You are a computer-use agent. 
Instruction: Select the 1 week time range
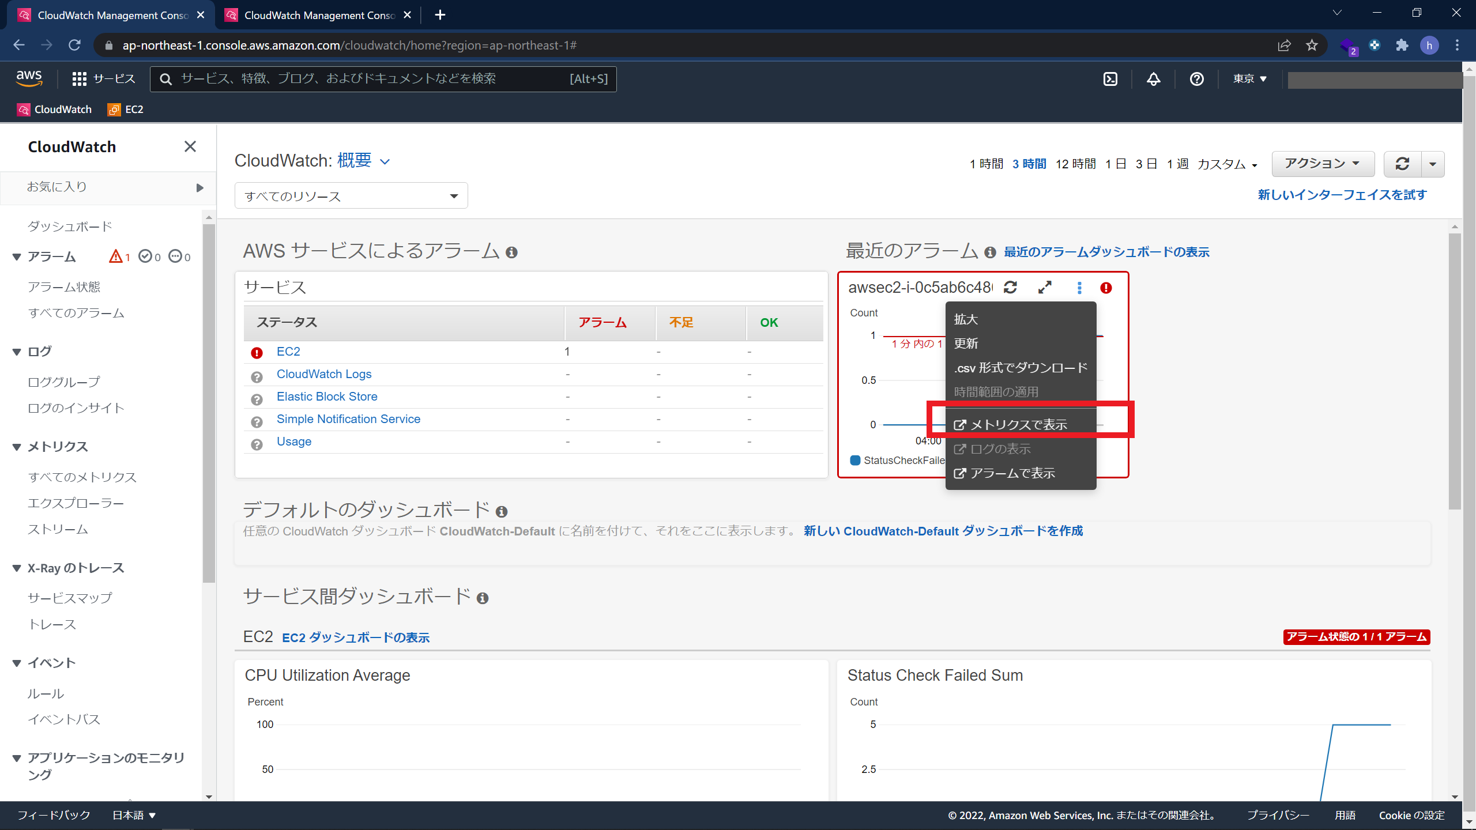coord(1178,164)
